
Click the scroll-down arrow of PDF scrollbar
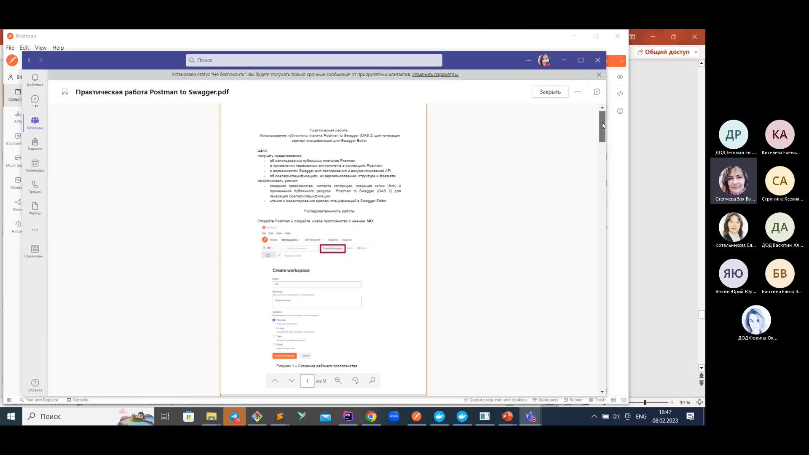[602, 392]
